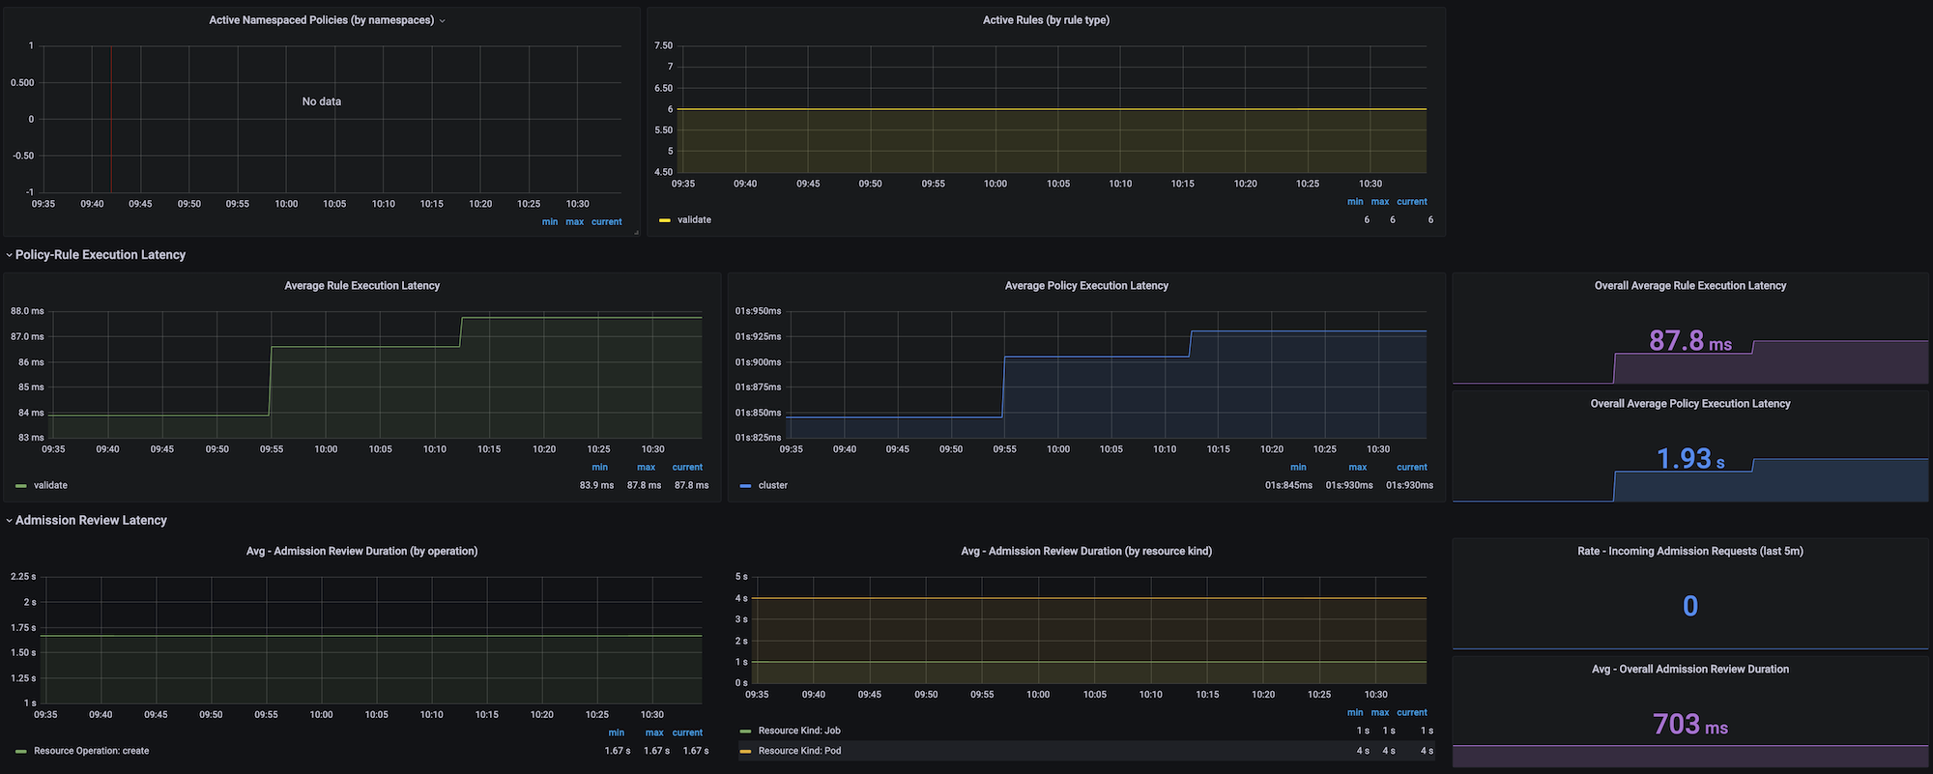Click the No data message in Active Namespaced Policies
The height and width of the screenshot is (774, 1933).
(x=322, y=101)
